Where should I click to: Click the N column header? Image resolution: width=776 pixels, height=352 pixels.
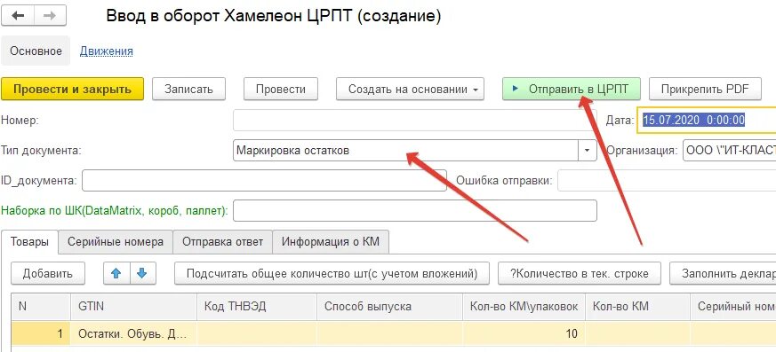click(41, 306)
